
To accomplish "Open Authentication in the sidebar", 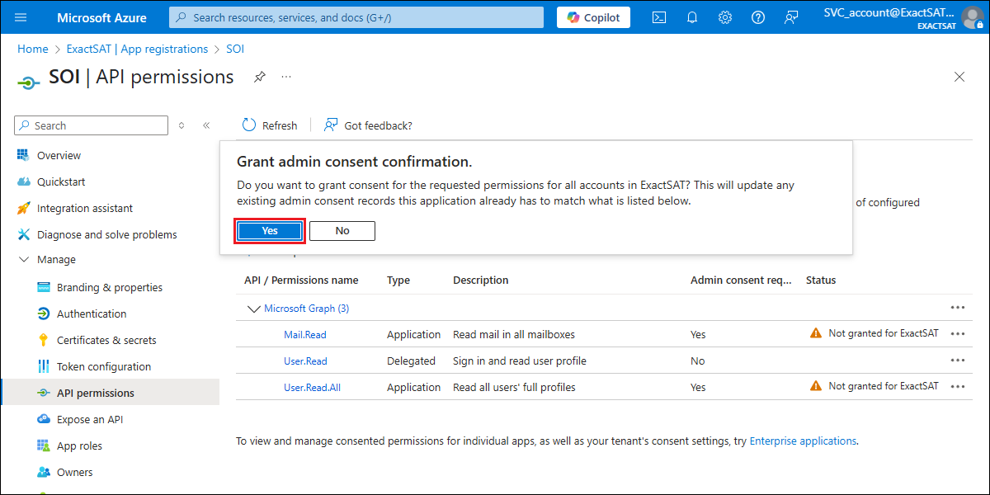I will [x=92, y=313].
